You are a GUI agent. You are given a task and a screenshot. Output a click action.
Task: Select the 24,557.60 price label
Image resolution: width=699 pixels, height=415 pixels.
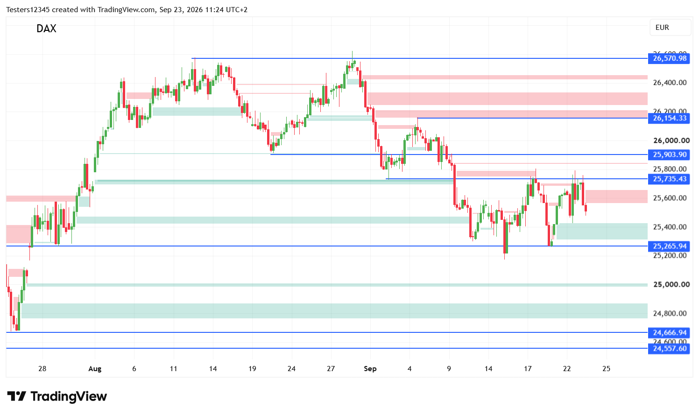(x=669, y=348)
